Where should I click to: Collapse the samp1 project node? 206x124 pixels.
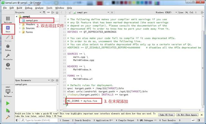point(16,16)
